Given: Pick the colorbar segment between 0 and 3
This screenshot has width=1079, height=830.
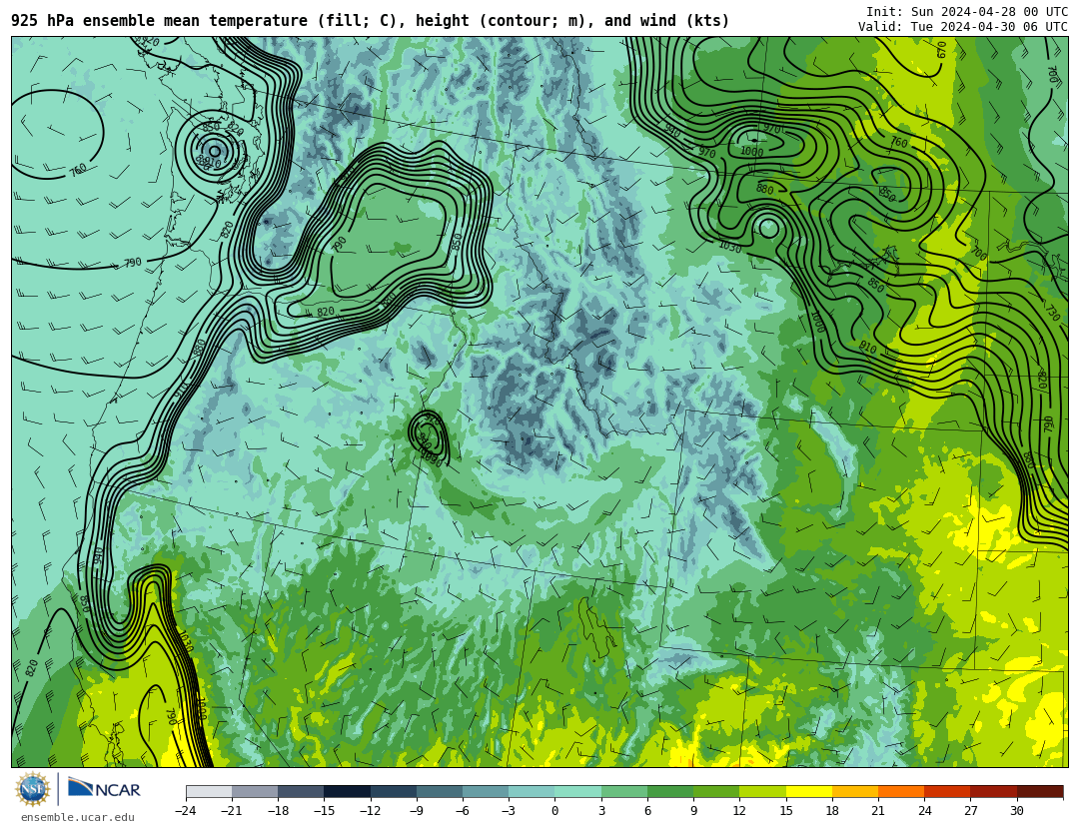Looking at the screenshot, I should click(x=578, y=791).
